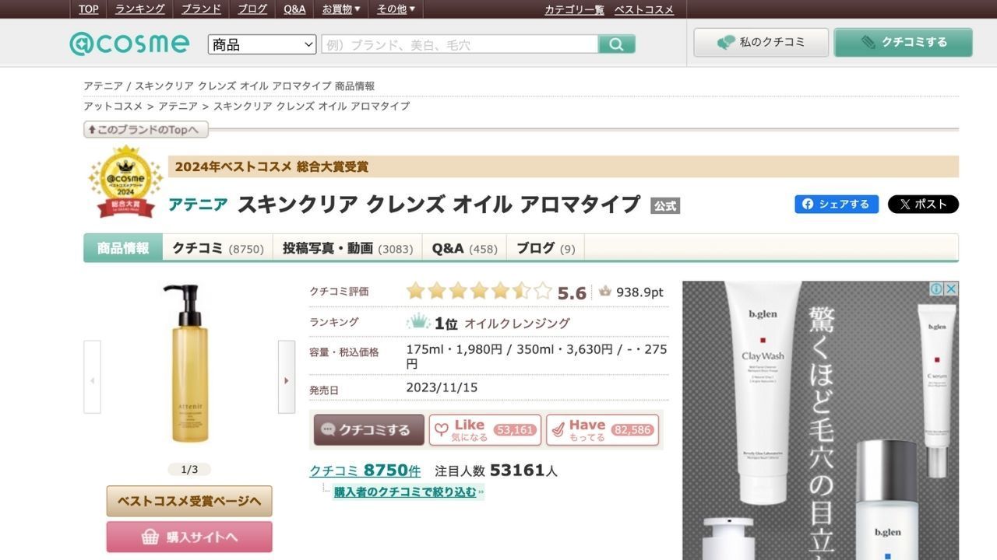Open ブランド in top navigation
Screen dimensions: 997x560
201,9
